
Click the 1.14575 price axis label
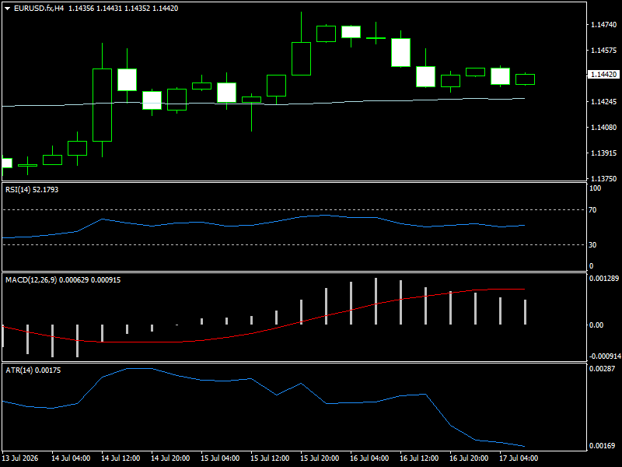click(604, 51)
